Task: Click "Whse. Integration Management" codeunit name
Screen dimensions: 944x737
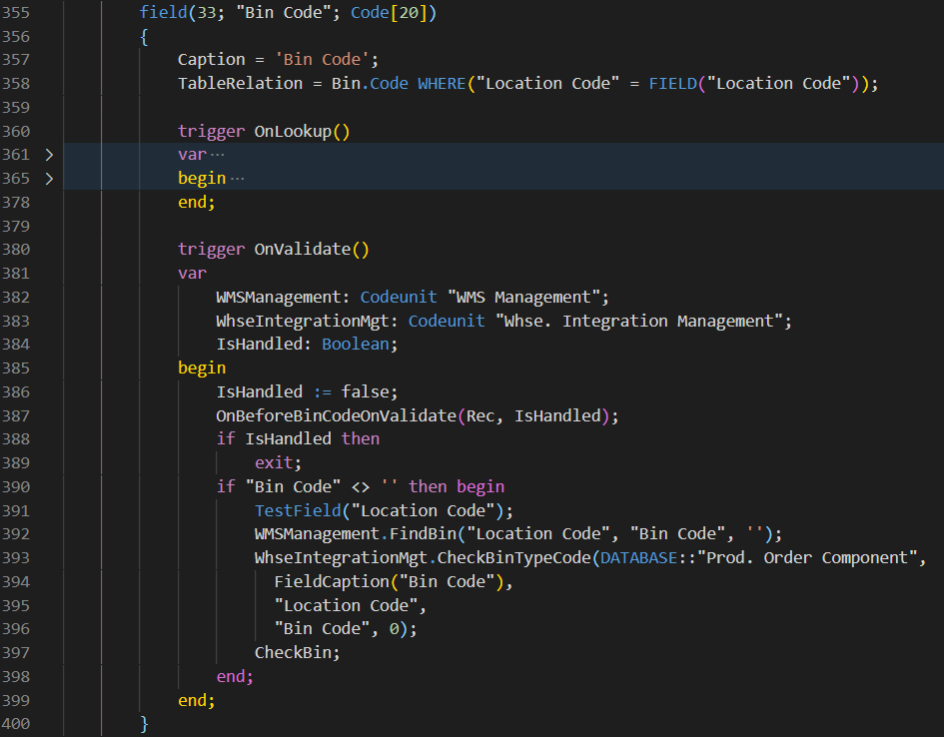Action: coord(639,322)
